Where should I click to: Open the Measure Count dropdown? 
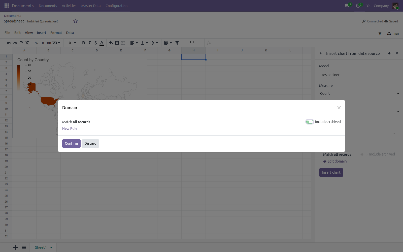pos(359,93)
